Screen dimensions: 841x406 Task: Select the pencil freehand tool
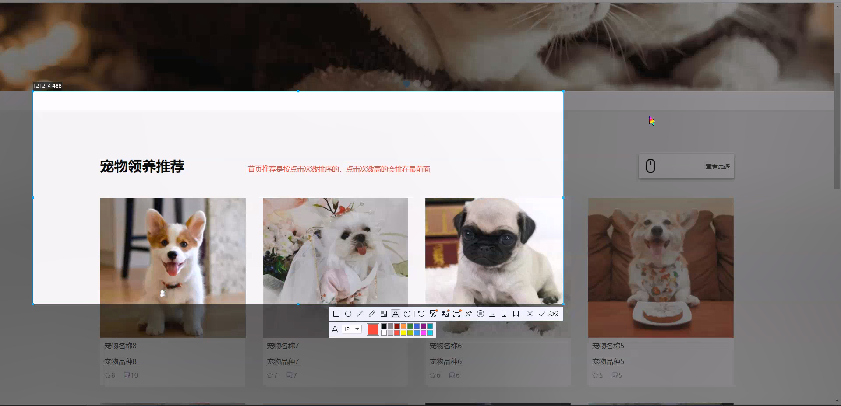click(372, 314)
